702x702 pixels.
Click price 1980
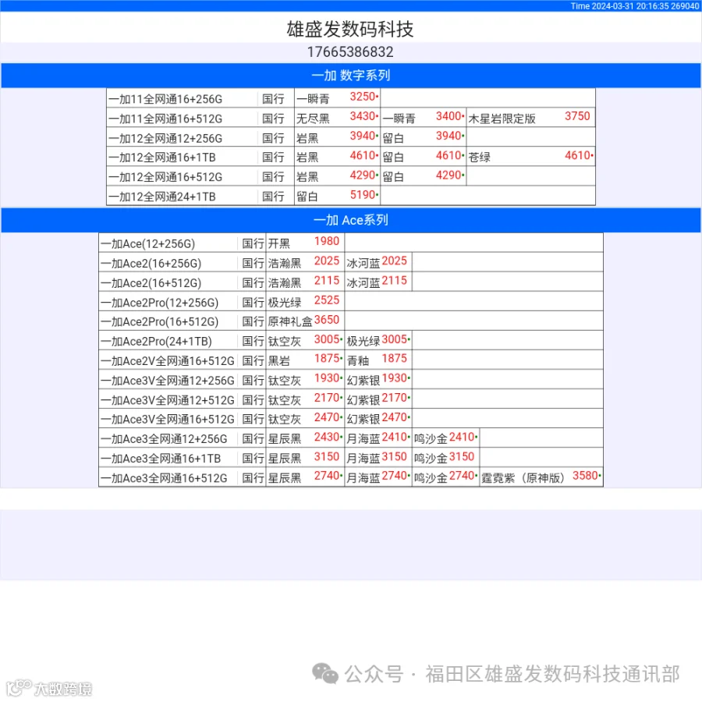326,241
